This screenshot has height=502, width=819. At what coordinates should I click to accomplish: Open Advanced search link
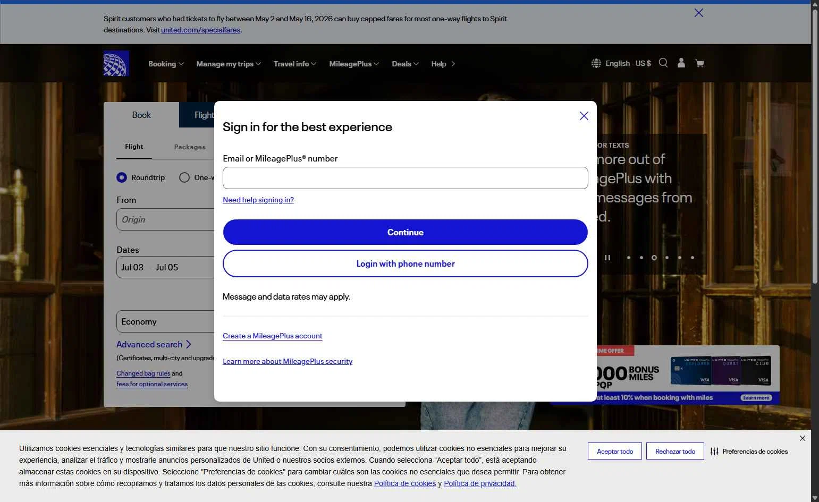click(x=154, y=344)
